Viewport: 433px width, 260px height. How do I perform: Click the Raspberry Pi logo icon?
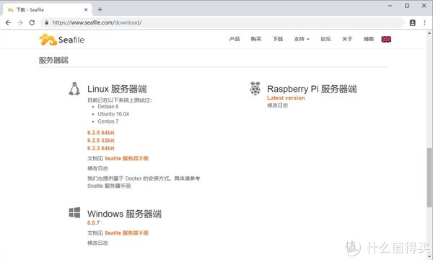(255, 88)
